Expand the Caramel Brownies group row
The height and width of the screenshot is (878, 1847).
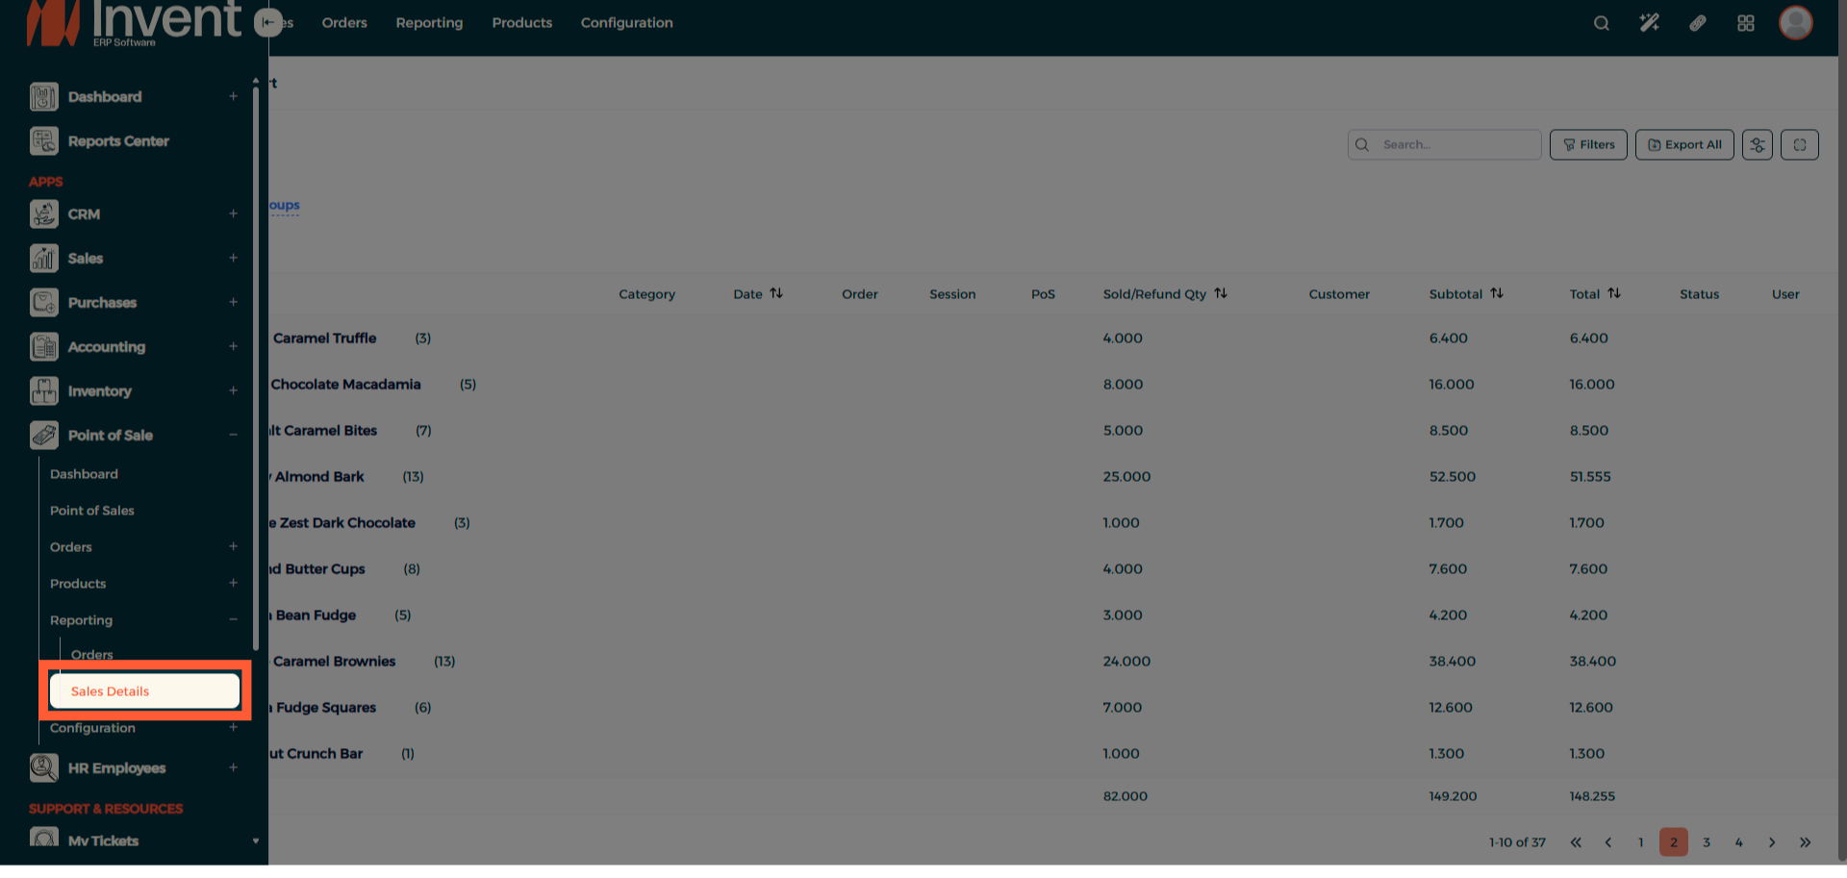click(x=1053, y=662)
